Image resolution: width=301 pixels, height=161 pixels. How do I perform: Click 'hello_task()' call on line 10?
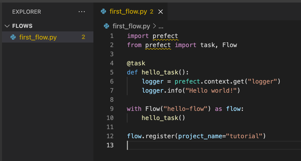[x=163, y=118]
